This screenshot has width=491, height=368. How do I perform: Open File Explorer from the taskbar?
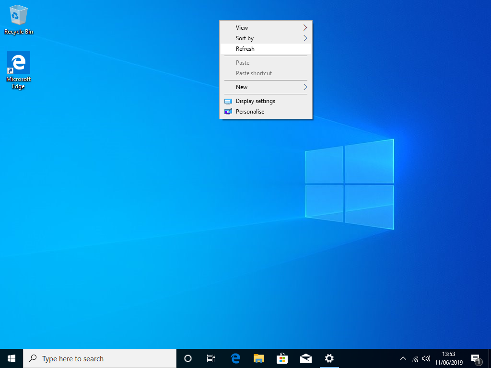click(x=258, y=358)
